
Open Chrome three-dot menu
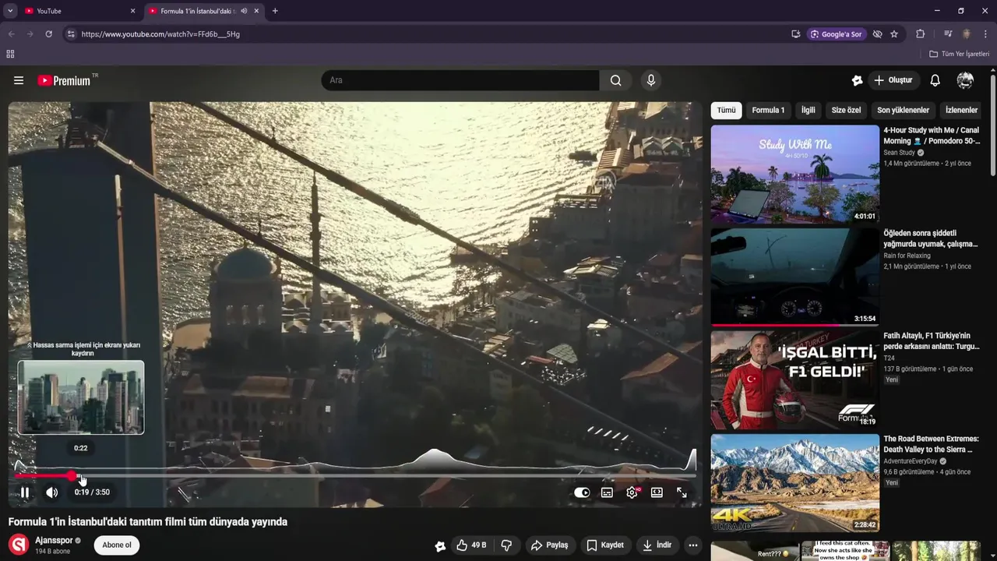pyautogui.click(x=986, y=34)
